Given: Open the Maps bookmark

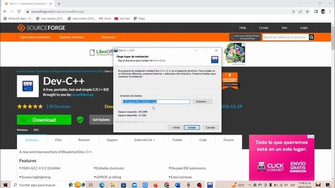Looking at the screenshot, I should (139, 19).
